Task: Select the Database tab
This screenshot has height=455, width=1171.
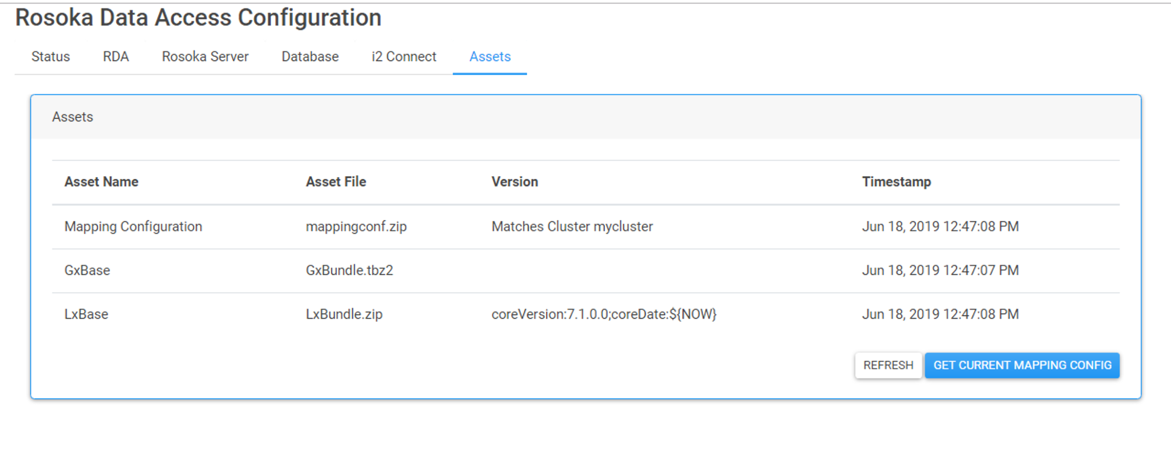Action: (310, 57)
